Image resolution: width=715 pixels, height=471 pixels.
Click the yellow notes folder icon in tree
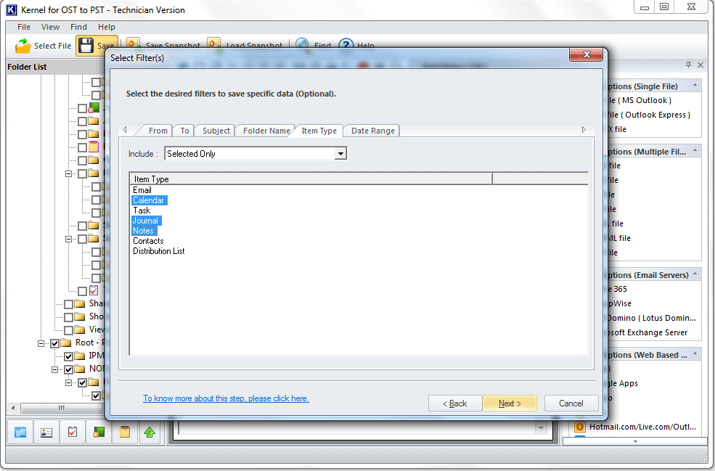point(94,147)
